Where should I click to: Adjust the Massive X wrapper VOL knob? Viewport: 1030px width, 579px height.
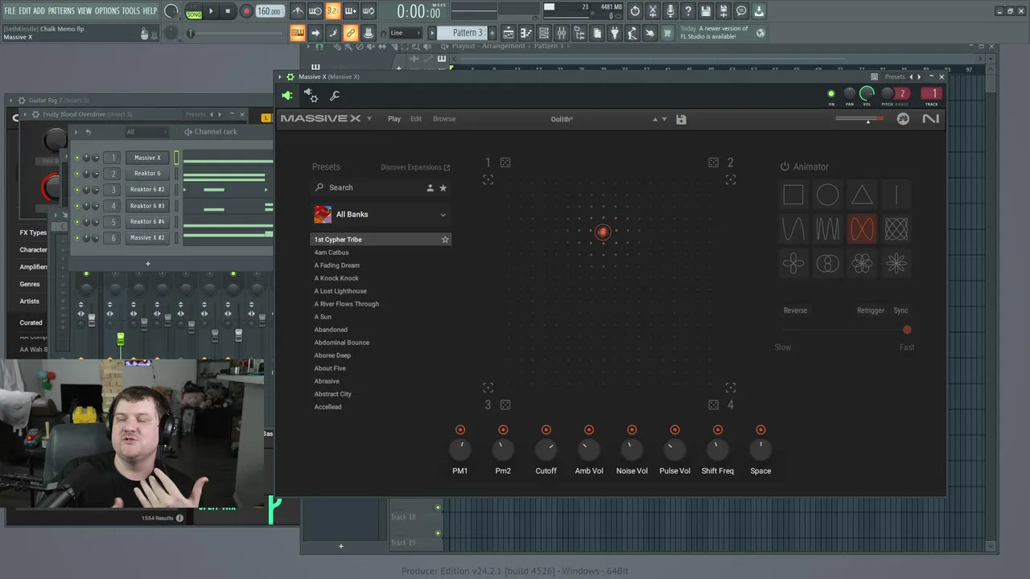[x=867, y=93]
